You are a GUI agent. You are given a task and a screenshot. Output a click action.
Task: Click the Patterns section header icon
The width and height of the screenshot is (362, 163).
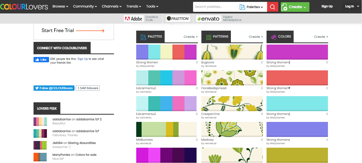pos(209,37)
